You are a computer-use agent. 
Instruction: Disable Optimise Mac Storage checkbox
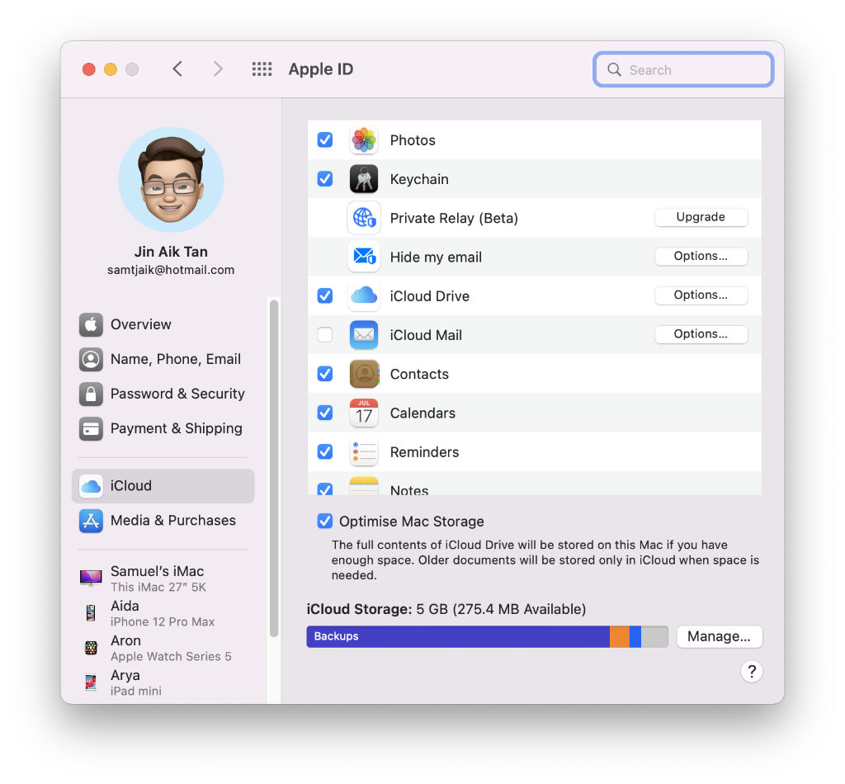point(325,522)
